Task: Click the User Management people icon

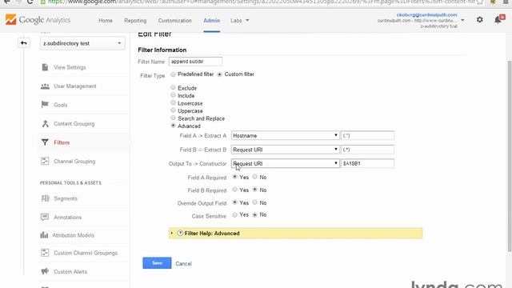Action: tap(45, 86)
